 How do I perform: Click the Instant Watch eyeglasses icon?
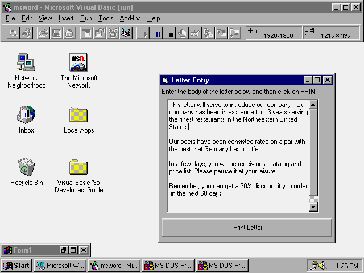(195, 34)
